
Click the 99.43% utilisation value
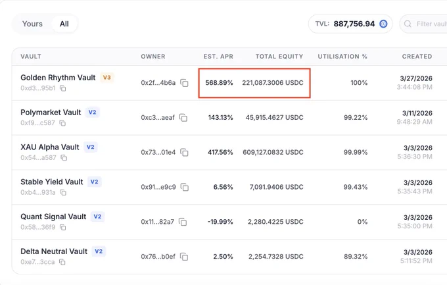pyautogui.click(x=356, y=187)
